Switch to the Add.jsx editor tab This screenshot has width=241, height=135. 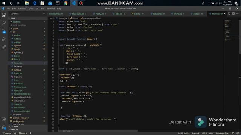(x=119, y=14)
